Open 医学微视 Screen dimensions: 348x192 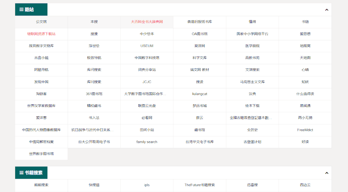tap(252, 46)
